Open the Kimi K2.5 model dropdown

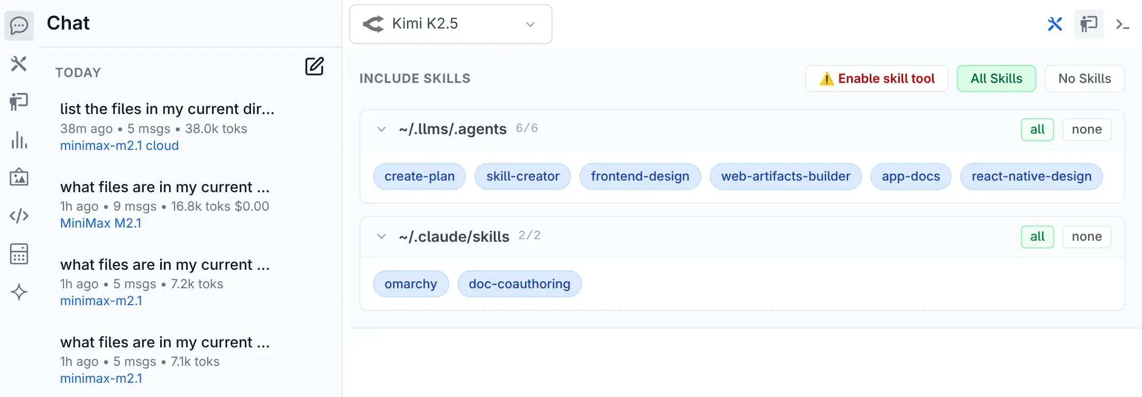tap(450, 24)
